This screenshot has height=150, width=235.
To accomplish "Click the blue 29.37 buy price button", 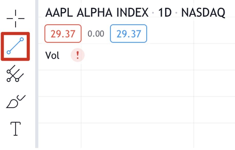I will [x=129, y=34].
